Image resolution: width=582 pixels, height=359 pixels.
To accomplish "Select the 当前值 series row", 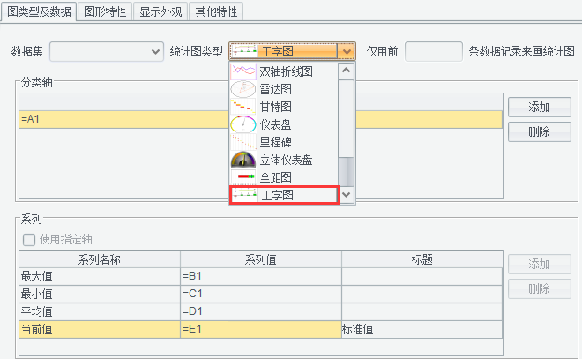I will point(97,329).
